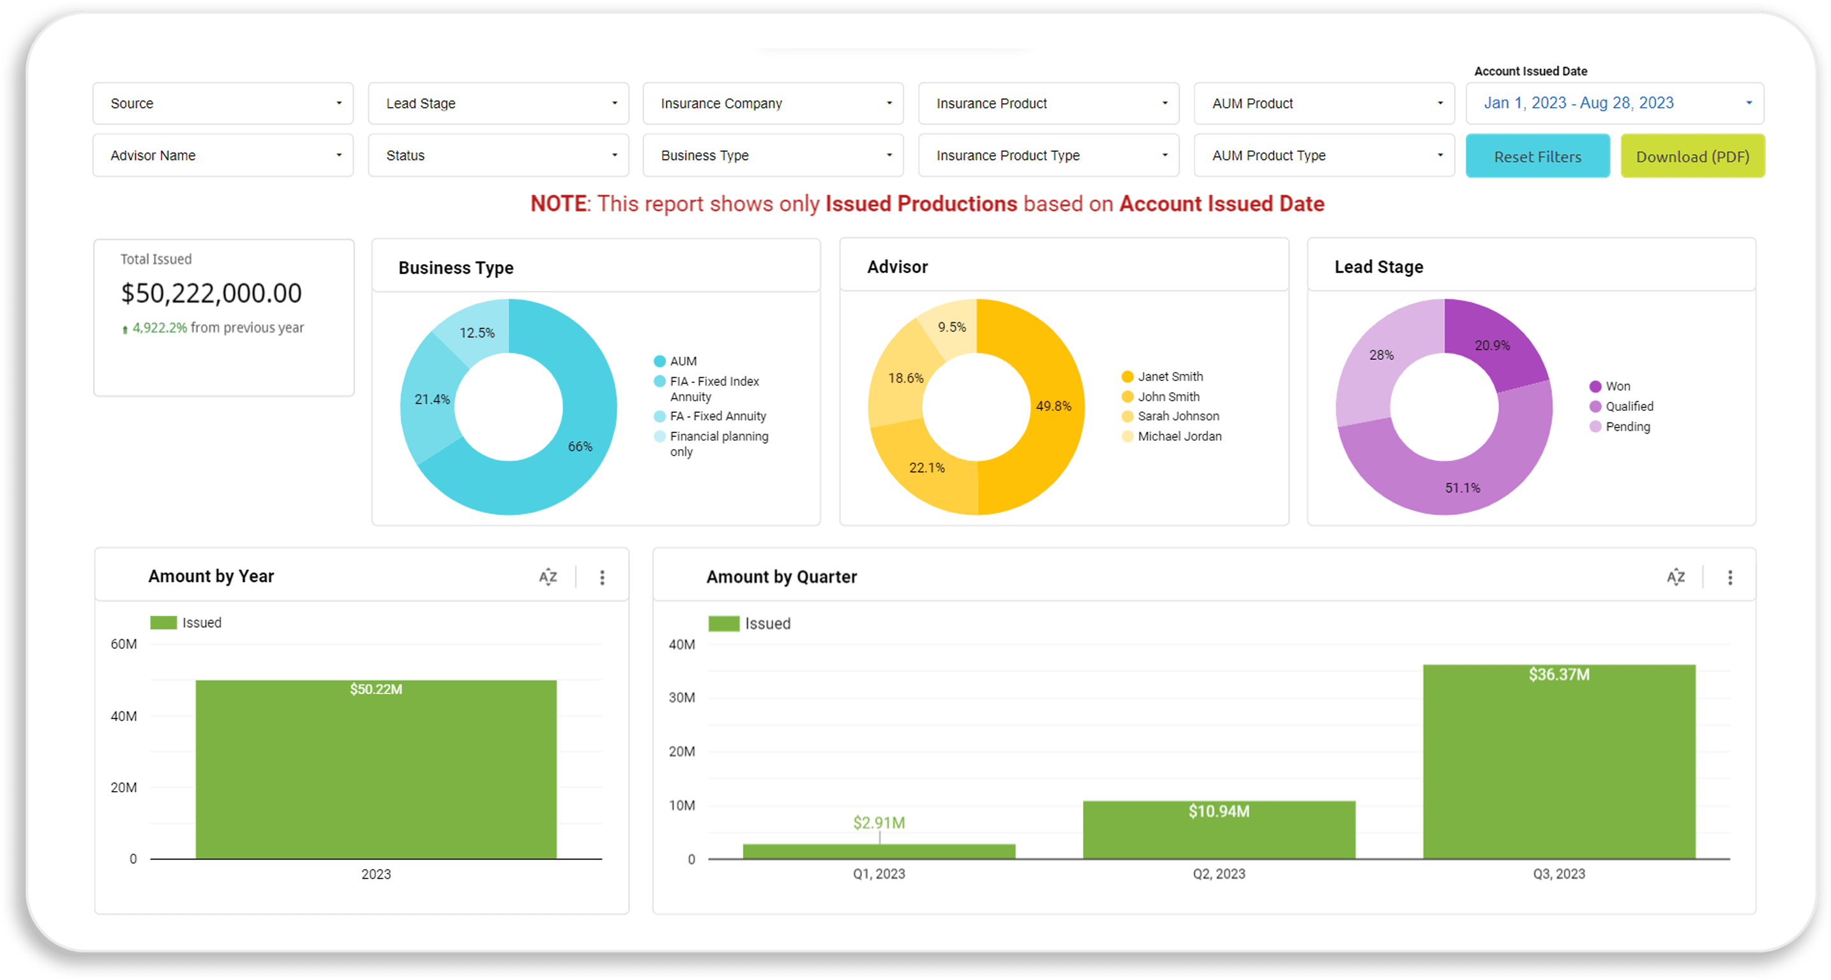Open the three-dot menu on Amount by Year
The height and width of the screenshot is (980, 1831).
(x=602, y=577)
